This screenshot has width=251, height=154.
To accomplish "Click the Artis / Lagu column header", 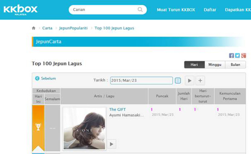I will [104, 96].
